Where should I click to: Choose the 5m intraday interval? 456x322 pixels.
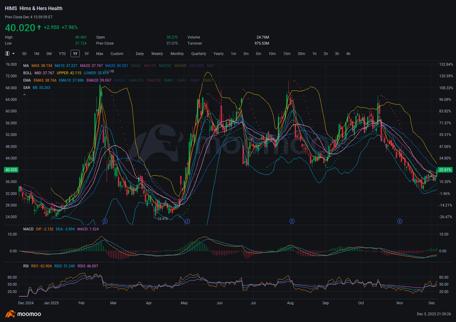click(x=259, y=54)
